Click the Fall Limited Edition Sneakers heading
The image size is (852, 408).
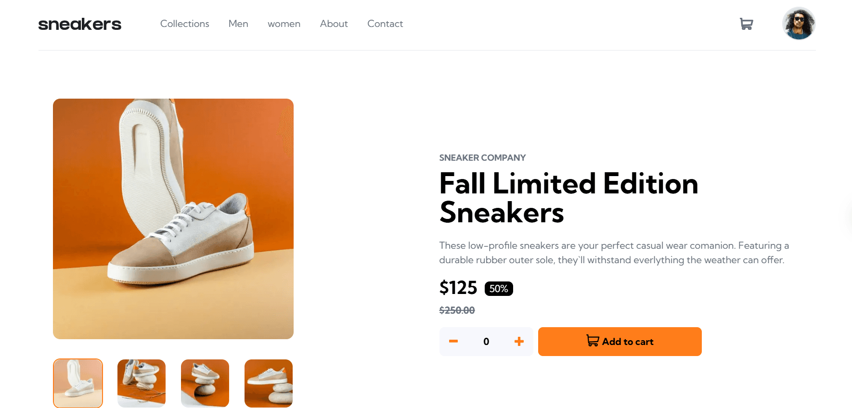(569, 198)
